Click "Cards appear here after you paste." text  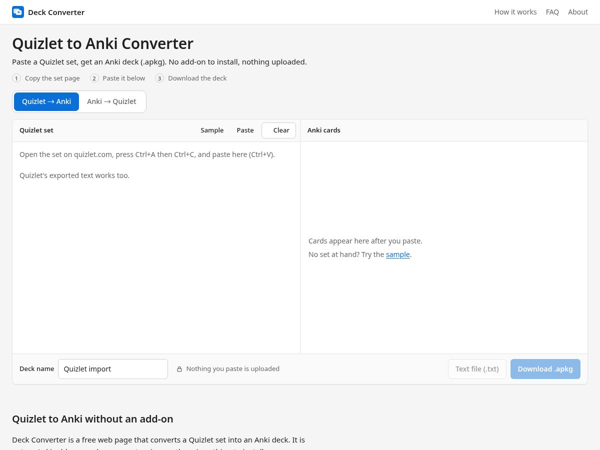[x=365, y=241]
